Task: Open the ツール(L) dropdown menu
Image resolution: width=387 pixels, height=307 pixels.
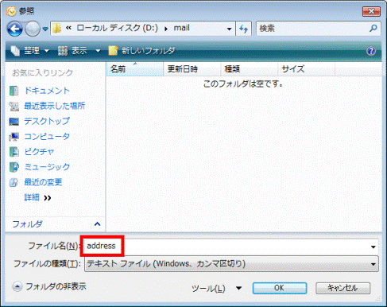Action: 217,288
